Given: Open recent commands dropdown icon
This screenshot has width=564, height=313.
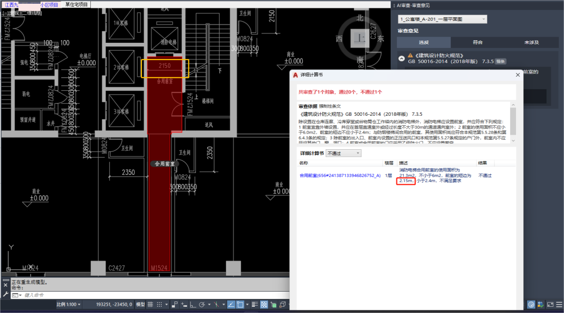Looking at the screenshot, I should coord(17,295).
